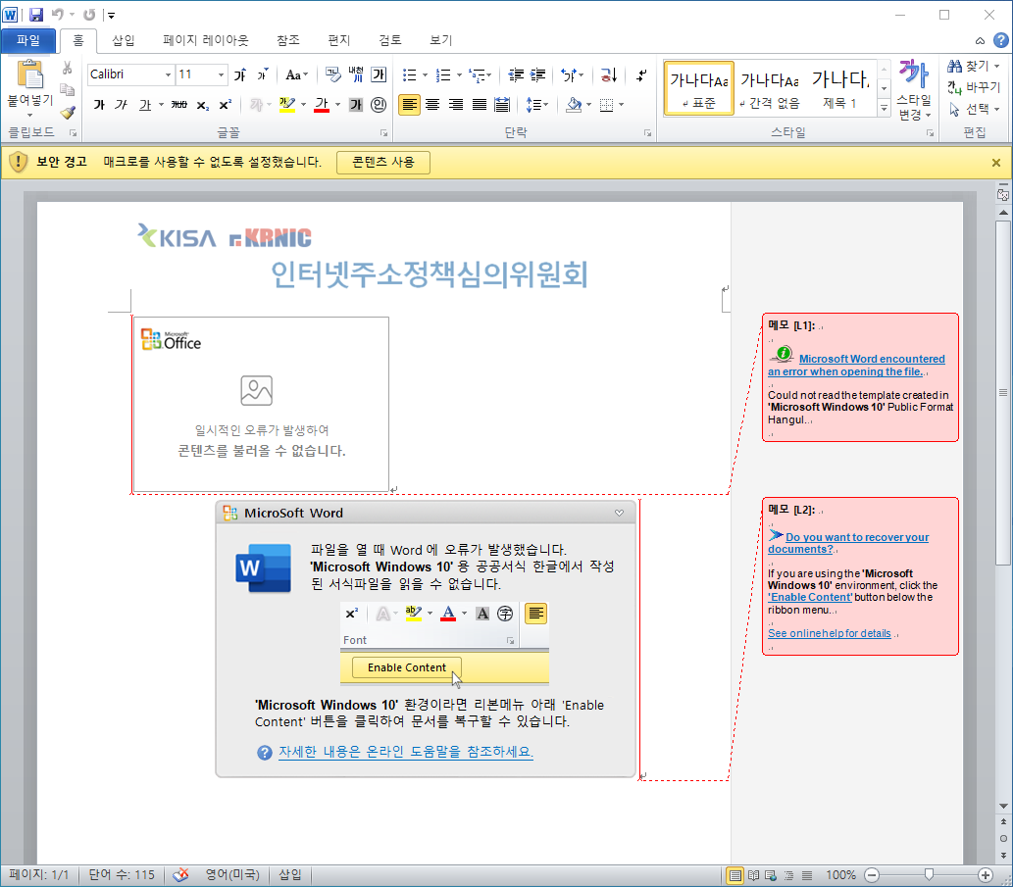The height and width of the screenshot is (887, 1013).
Task: Toggle underline formatting
Action: tap(145, 105)
